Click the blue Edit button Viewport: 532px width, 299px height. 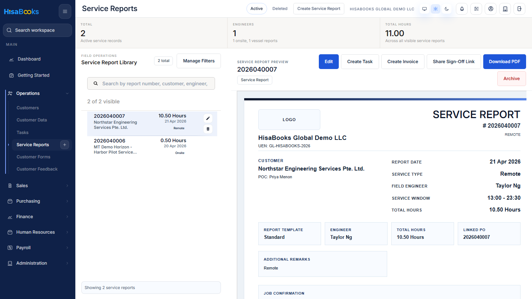point(329,62)
